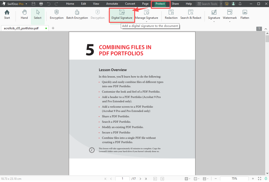Expand the Signature dropdown arrow
The width and height of the screenshot is (269, 182).
point(214,22)
